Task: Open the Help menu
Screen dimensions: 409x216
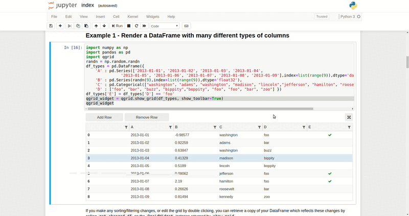Action: pos(171,17)
